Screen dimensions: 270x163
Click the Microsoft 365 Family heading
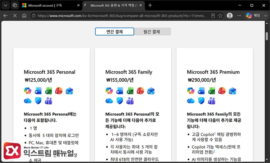pyautogui.click(x=129, y=72)
